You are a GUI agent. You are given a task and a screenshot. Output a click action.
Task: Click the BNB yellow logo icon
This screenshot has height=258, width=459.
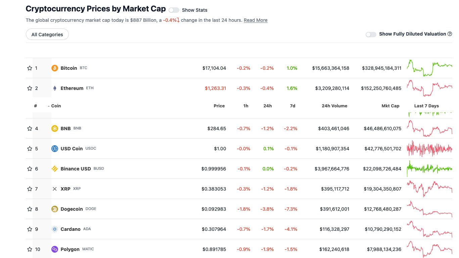click(55, 128)
